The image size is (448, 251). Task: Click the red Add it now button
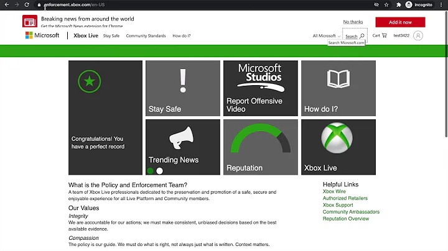[400, 22]
